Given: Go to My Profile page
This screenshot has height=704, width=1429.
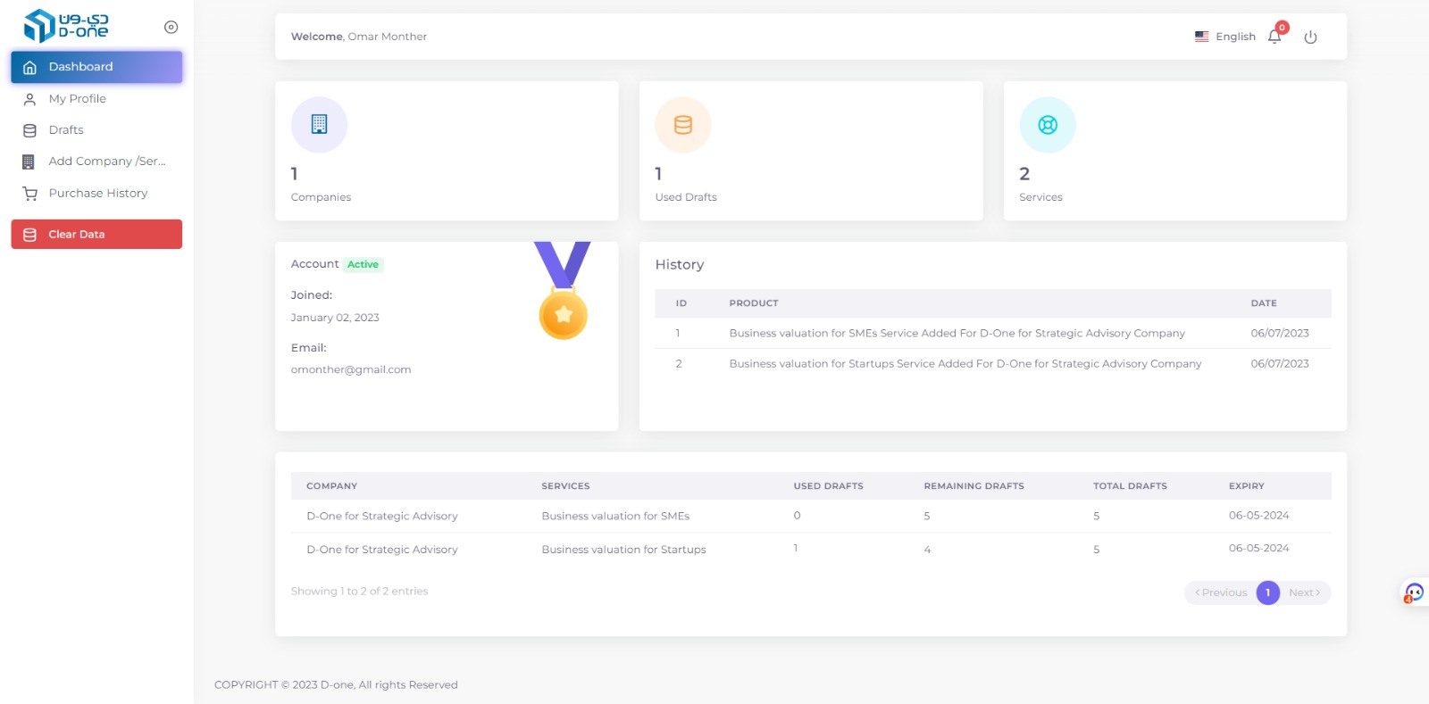Looking at the screenshot, I should [x=77, y=99].
